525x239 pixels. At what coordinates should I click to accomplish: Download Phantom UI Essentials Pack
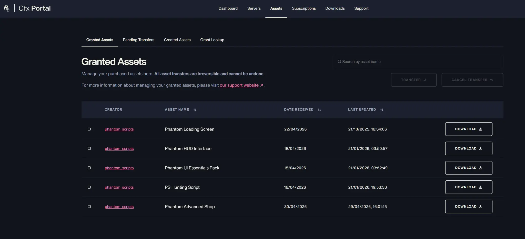coord(469,168)
